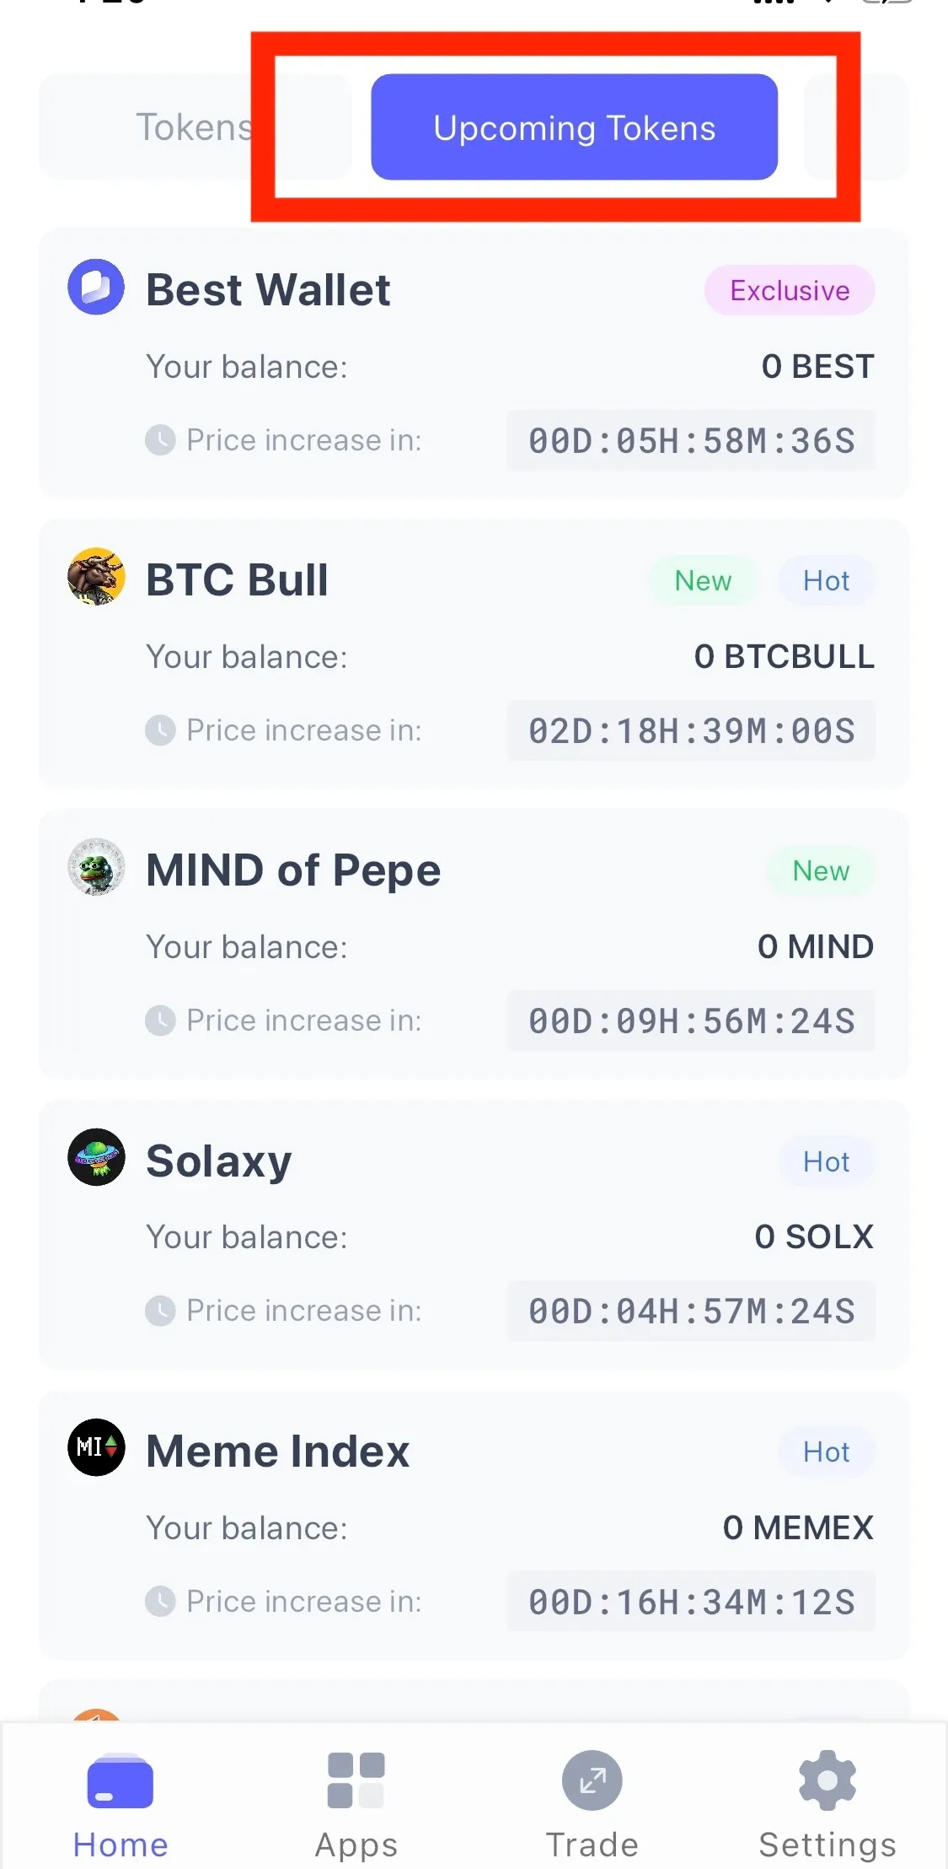This screenshot has height=1869, width=948.
Task: Tap the MIND of Pepe frog logo
Action: click(x=96, y=867)
